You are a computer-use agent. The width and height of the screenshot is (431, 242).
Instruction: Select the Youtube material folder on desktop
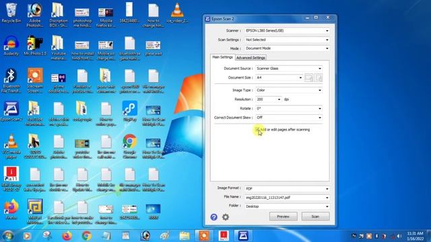59,48
